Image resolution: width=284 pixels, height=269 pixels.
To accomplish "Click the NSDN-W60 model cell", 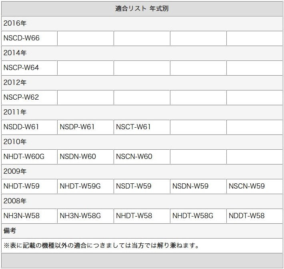I will 86,157.
